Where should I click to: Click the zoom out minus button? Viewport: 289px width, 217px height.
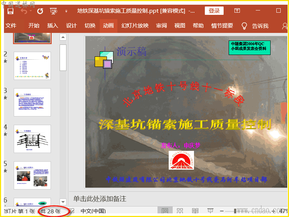pos(222,211)
